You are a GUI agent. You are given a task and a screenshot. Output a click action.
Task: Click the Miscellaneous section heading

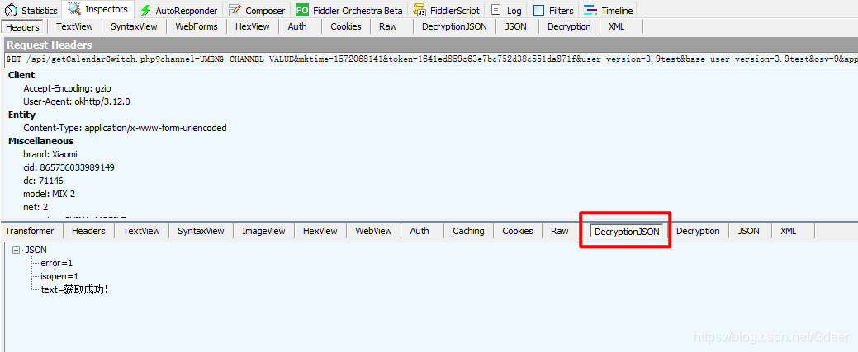click(x=41, y=141)
